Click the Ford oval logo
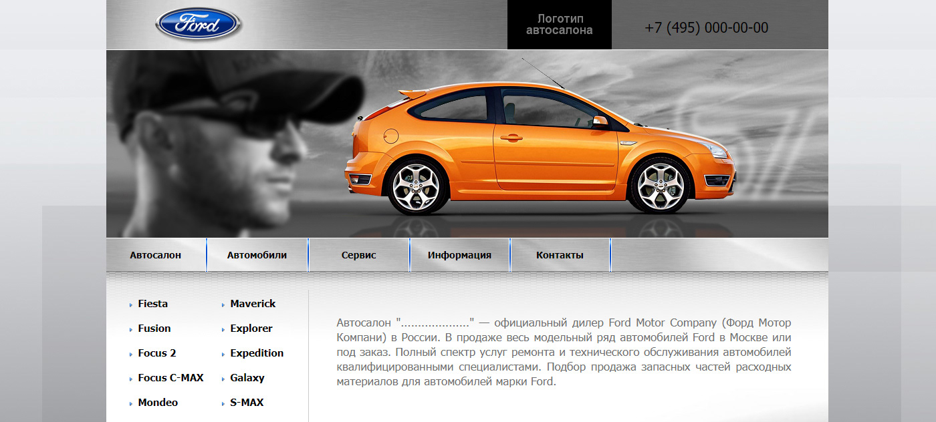 point(198,25)
